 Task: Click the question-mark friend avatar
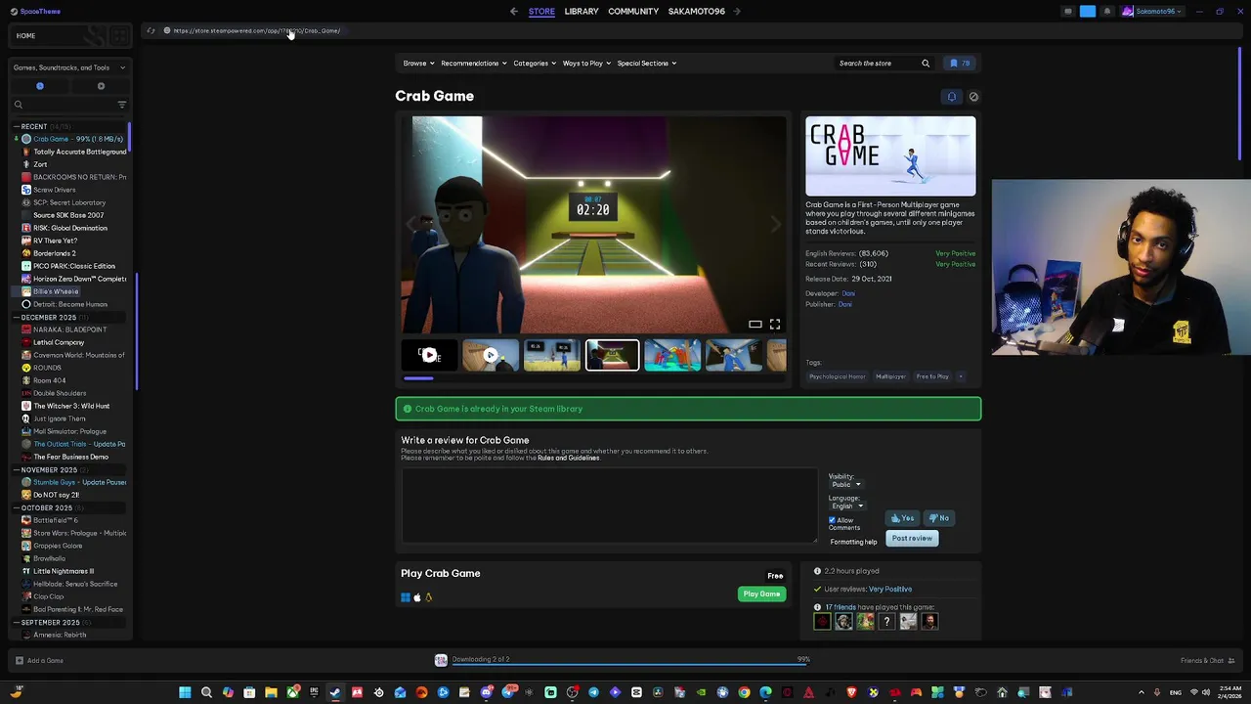[886, 622]
